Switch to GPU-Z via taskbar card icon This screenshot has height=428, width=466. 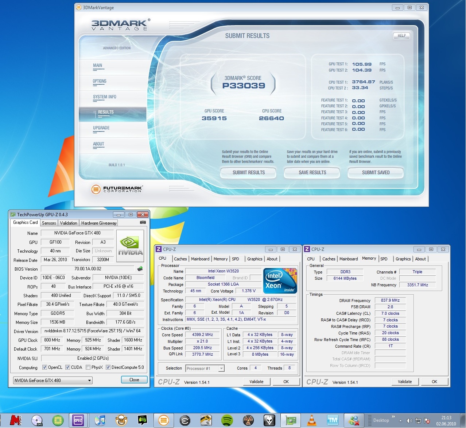coord(291,420)
